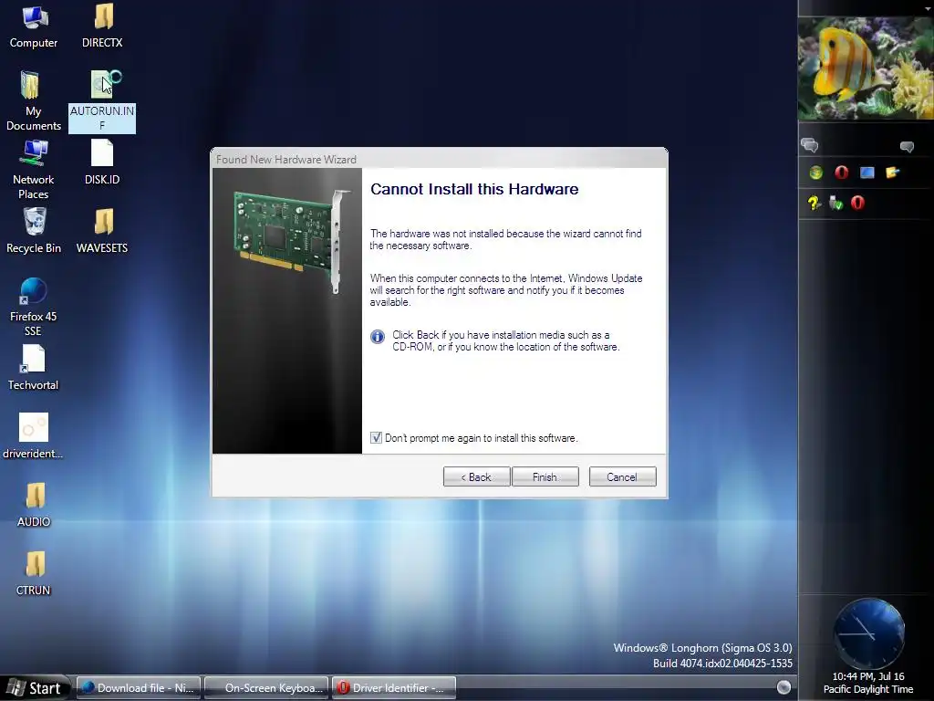Click Finish in Hardware Wizard
934x701 pixels.
coord(545,476)
